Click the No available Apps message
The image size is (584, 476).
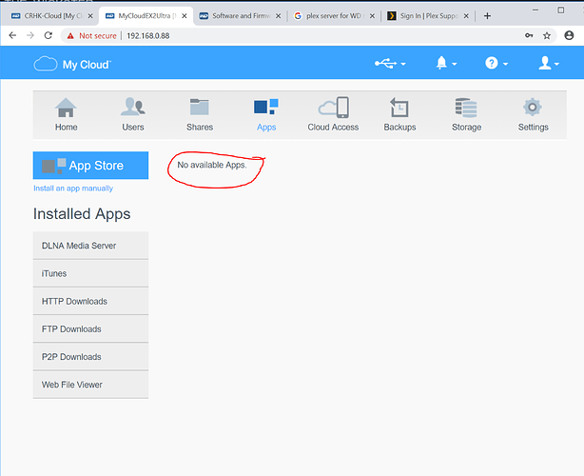(212, 165)
